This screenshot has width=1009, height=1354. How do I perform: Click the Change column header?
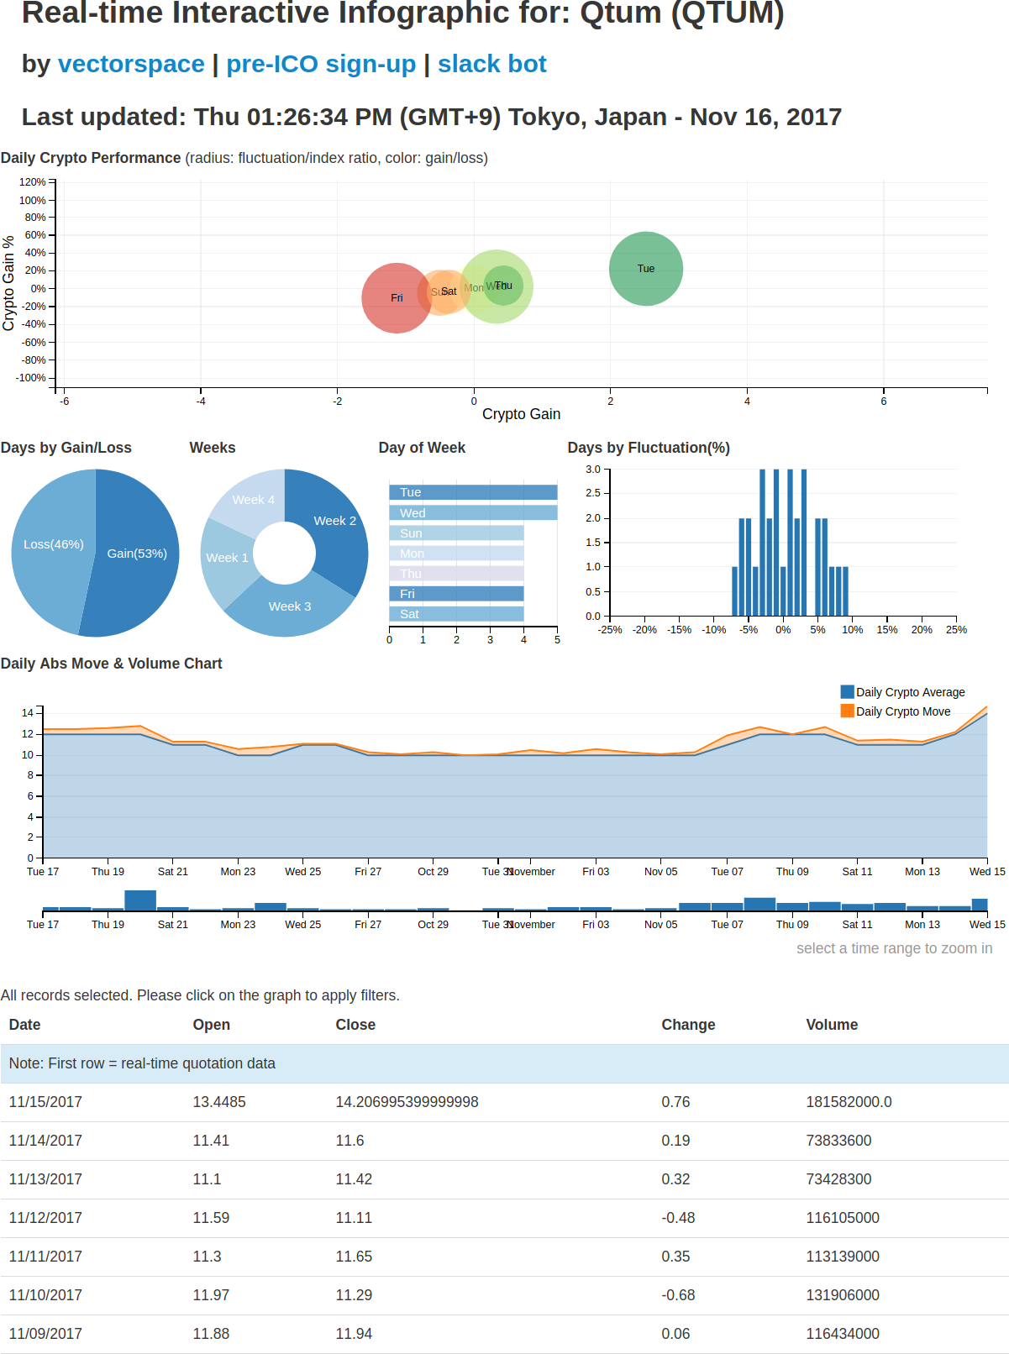click(688, 1025)
